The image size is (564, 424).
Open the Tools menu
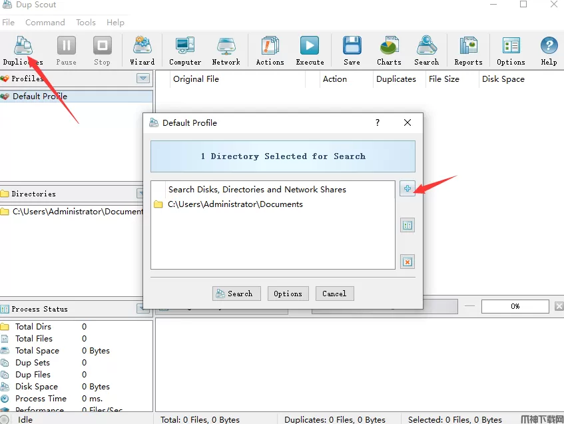86,22
